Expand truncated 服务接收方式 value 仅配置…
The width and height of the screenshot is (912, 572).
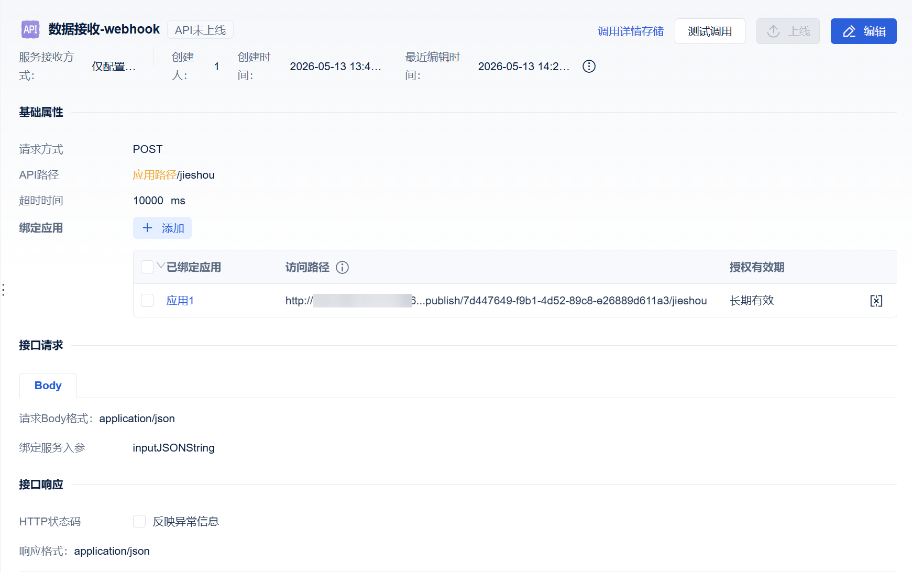[x=114, y=67]
